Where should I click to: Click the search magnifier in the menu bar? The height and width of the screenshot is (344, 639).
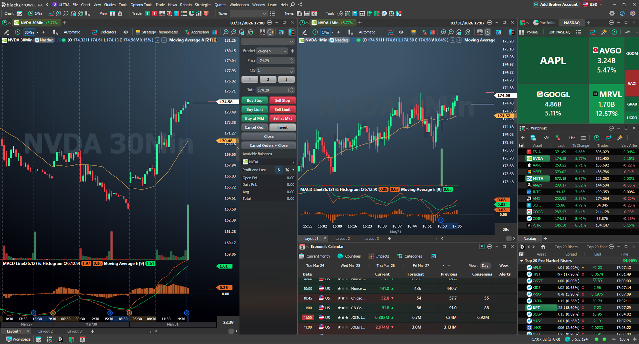pos(293,5)
